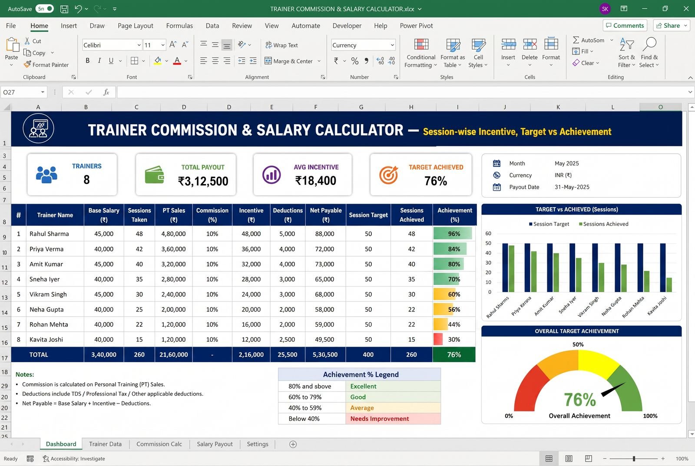Apply comma style format
Image resolution: width=695 pixels, height=466 pixels.
(367, 61)
